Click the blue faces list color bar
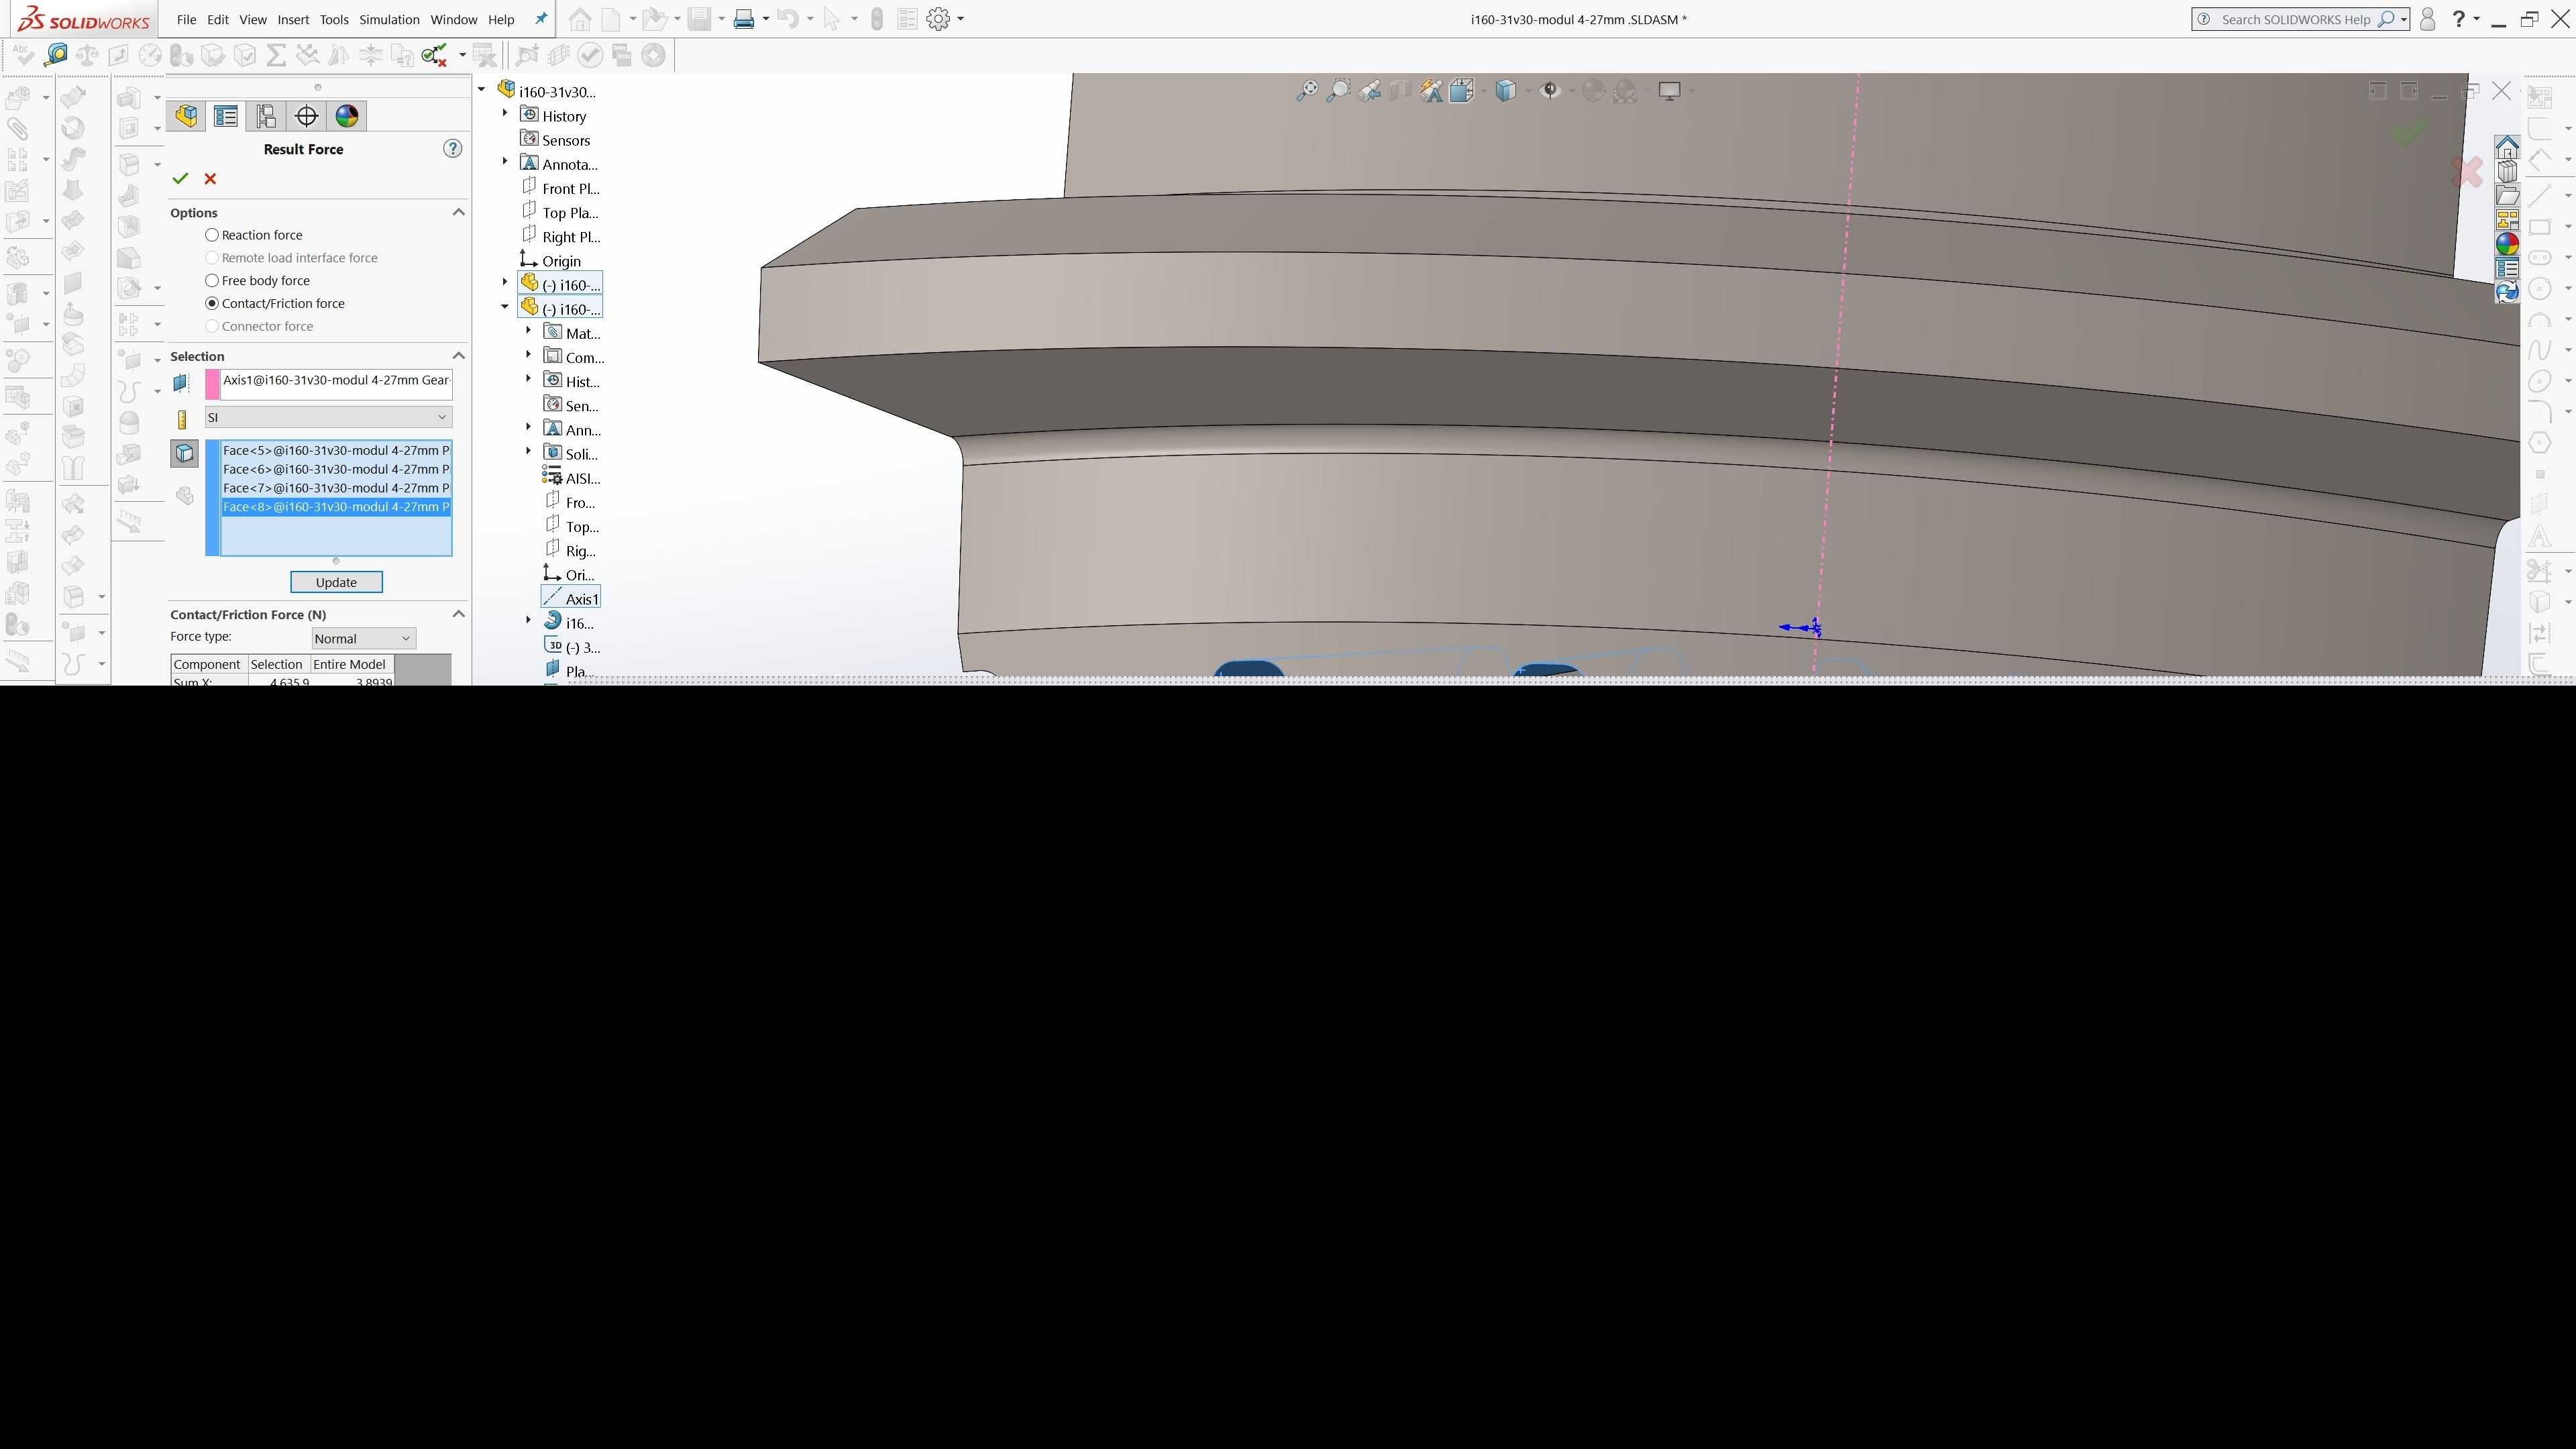2576x1449 pixels. [212, 498]
